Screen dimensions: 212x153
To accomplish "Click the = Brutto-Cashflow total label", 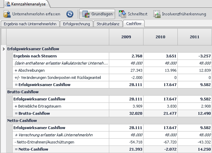I will pyautogui.click(x=32, y=113).
